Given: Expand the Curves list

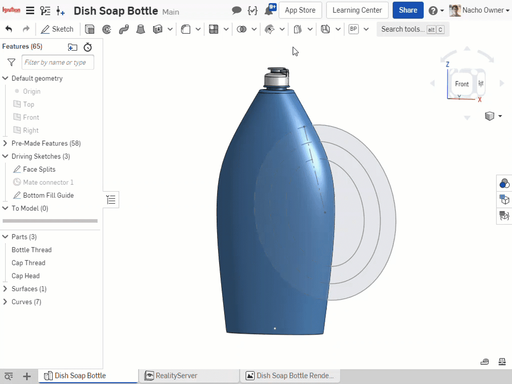Looking at the screenshot, I should pyautogui.click(x=5, y=302).
